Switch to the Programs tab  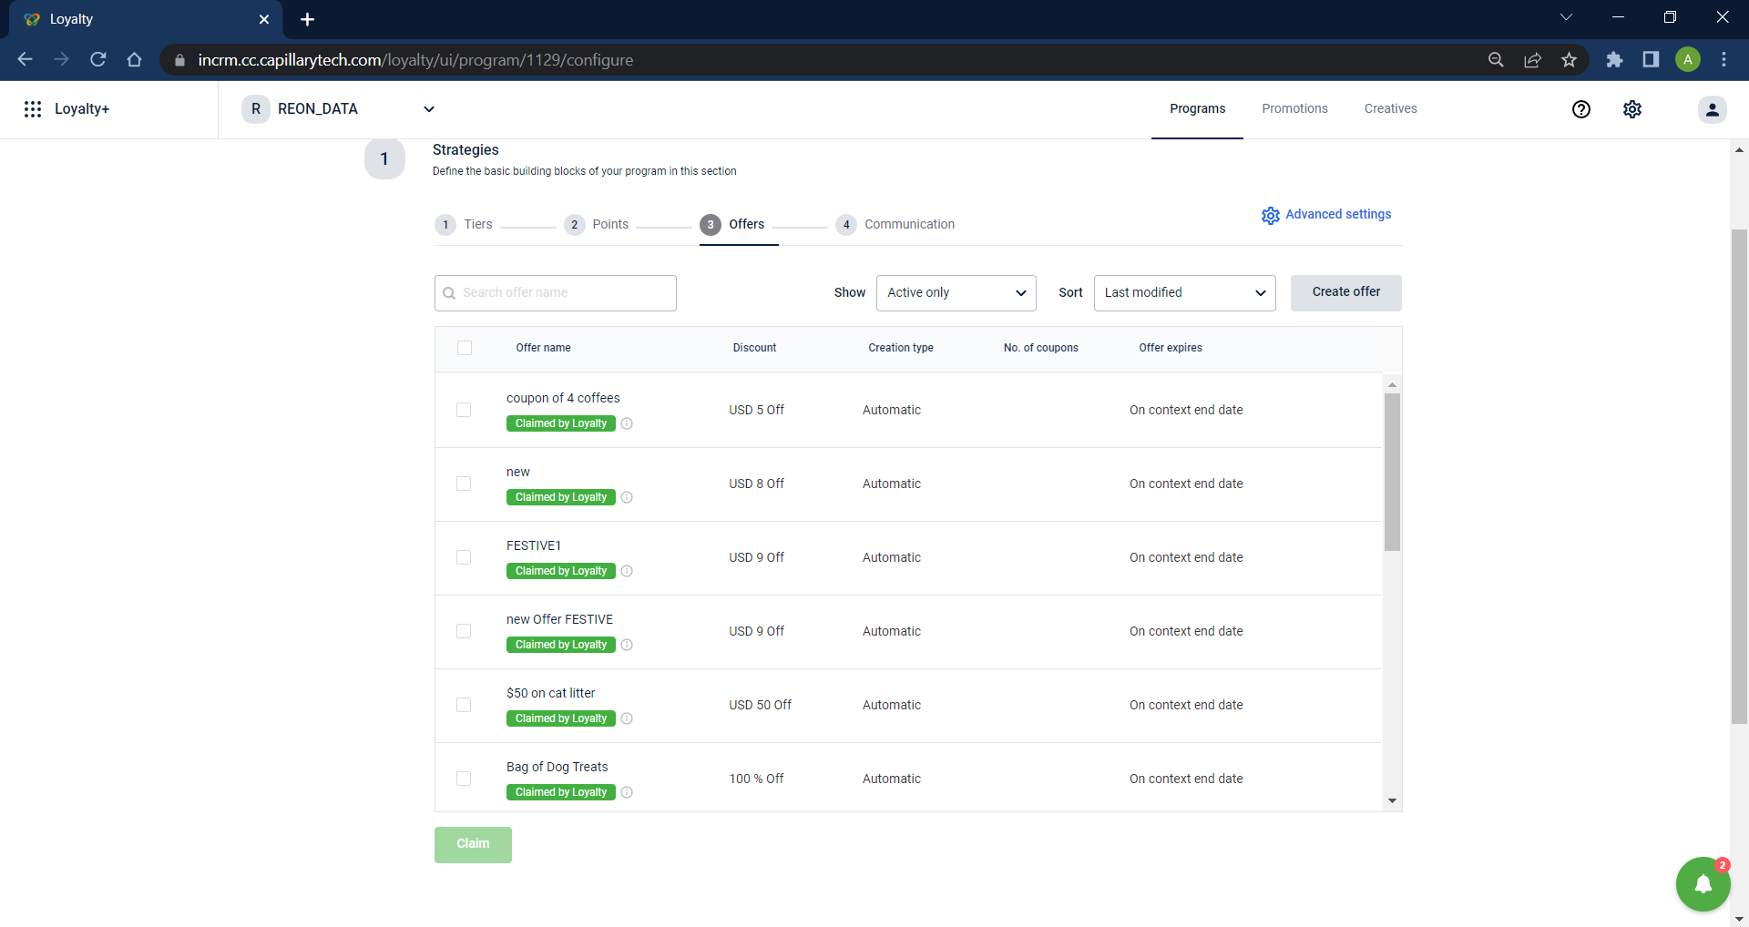click(x=1197, y=109)
